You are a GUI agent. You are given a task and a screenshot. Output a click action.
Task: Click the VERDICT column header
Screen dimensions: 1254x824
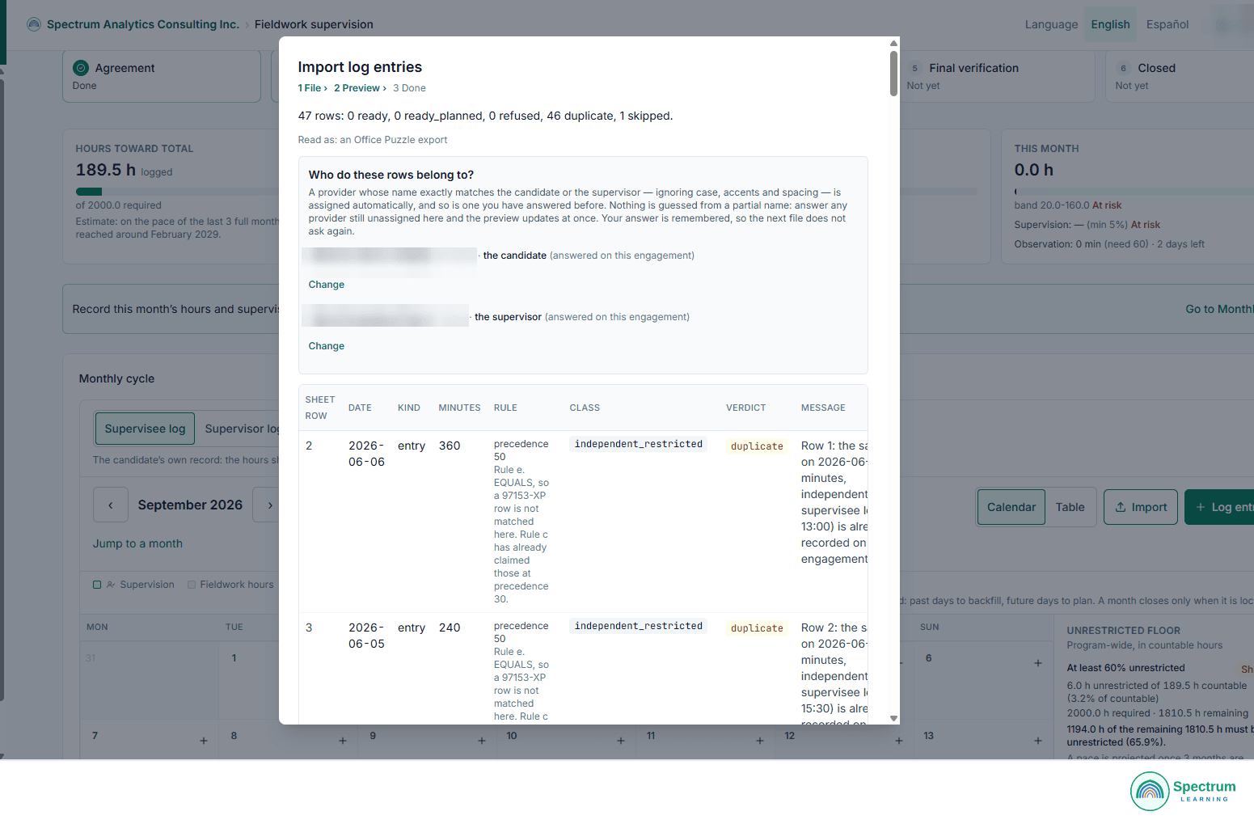(745, 408)
